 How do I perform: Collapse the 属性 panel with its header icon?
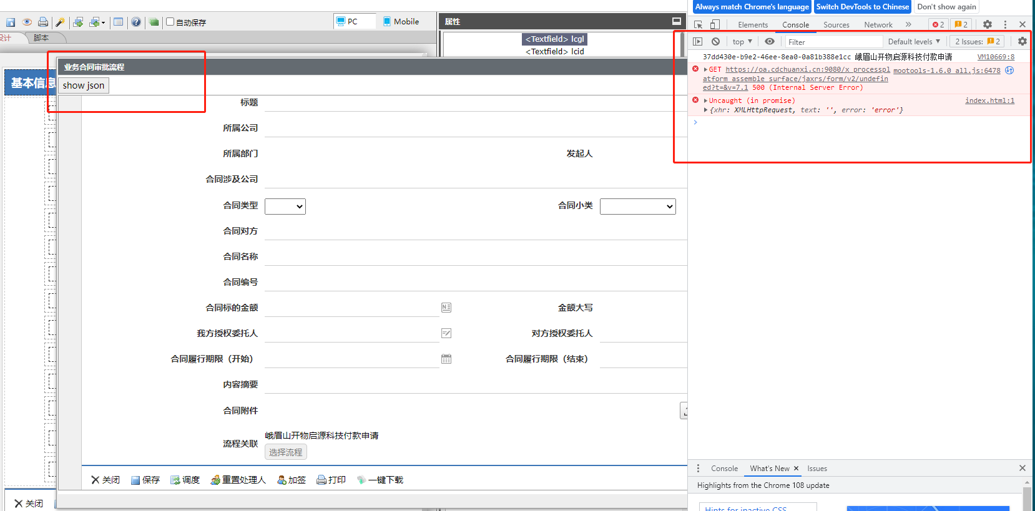point(676,21)
